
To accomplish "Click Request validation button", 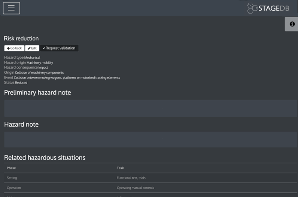I will pyautogui.click(x=59, y=48).
